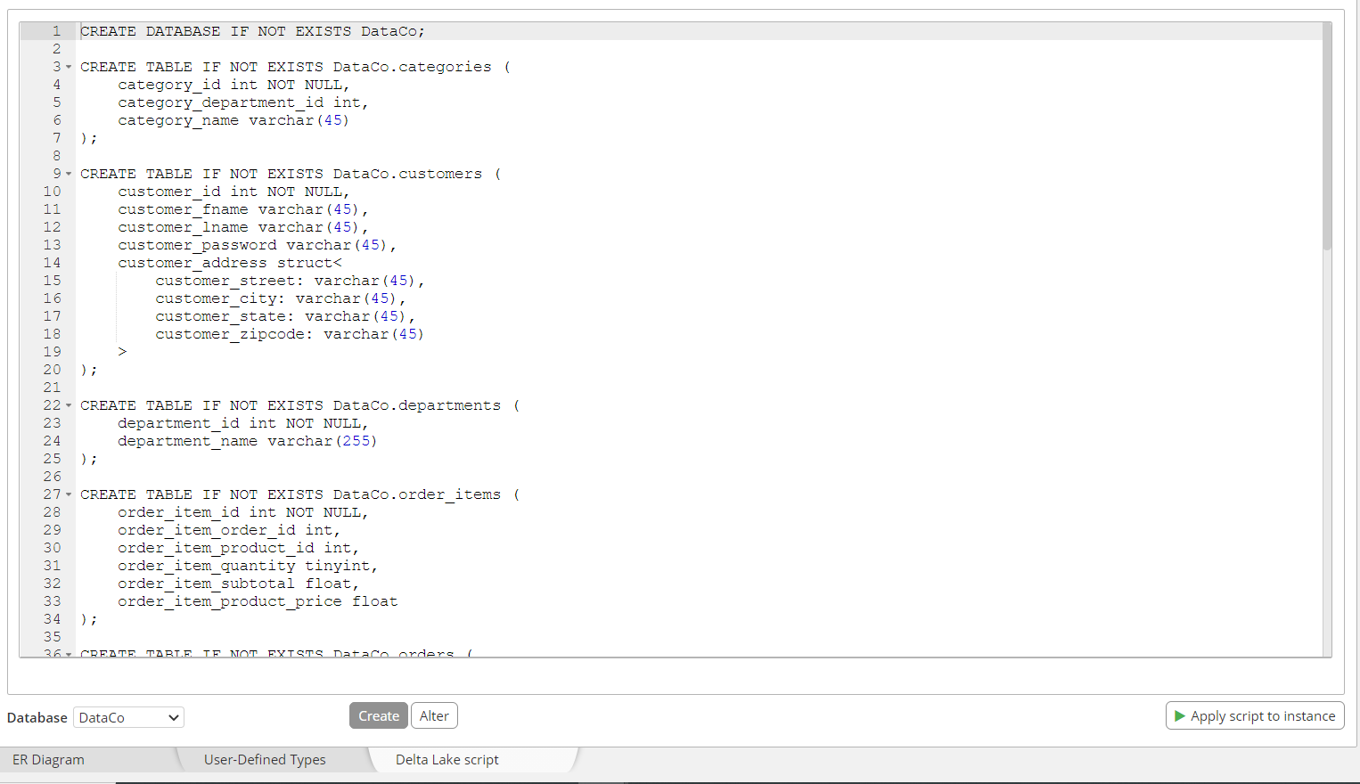This screenshot has height=784, width=1360.
Task: Fold the order_items table definition
Action: pyautogui.click(x=69, y=495)
